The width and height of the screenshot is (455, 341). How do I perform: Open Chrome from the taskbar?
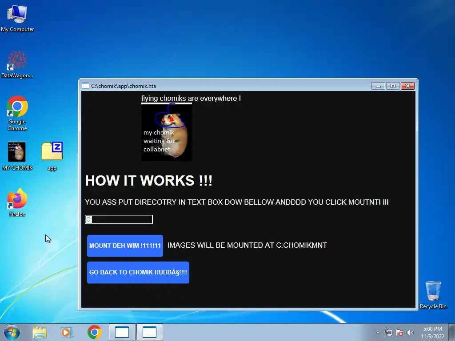coord(95,332)
